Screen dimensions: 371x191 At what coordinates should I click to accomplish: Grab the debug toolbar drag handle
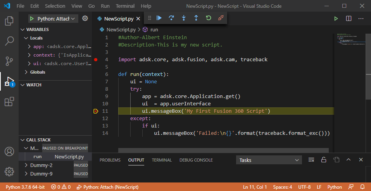click(150, 18)
